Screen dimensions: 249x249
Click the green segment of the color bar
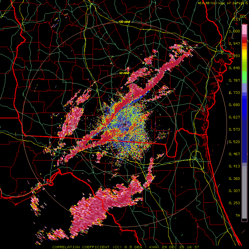click(244, 76)
